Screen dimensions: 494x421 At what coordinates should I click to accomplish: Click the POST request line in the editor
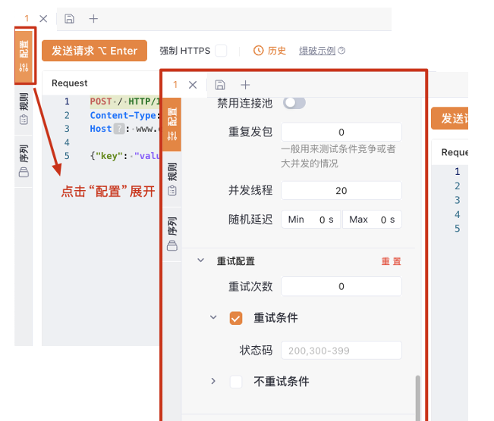point(125,101)
